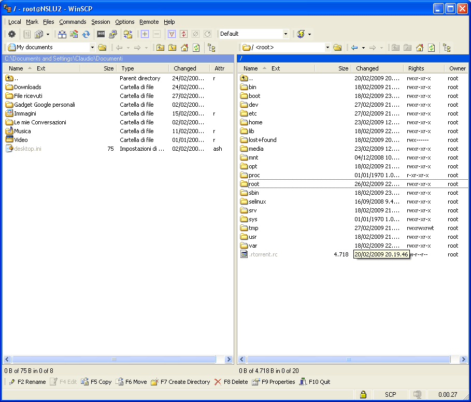This screenshot has width=471, height=402.
Task: Go to local home directory icon
Action: tap(184, 48)
